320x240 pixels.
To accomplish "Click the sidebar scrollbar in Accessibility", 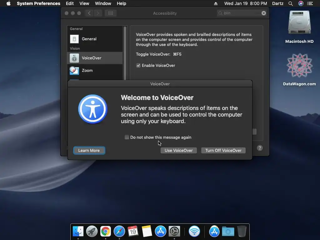I will pyautogui.click(x=125, y=53).
